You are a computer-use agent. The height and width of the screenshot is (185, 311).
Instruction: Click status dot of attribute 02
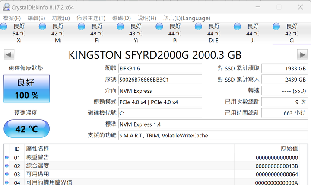tap(7, 166)
